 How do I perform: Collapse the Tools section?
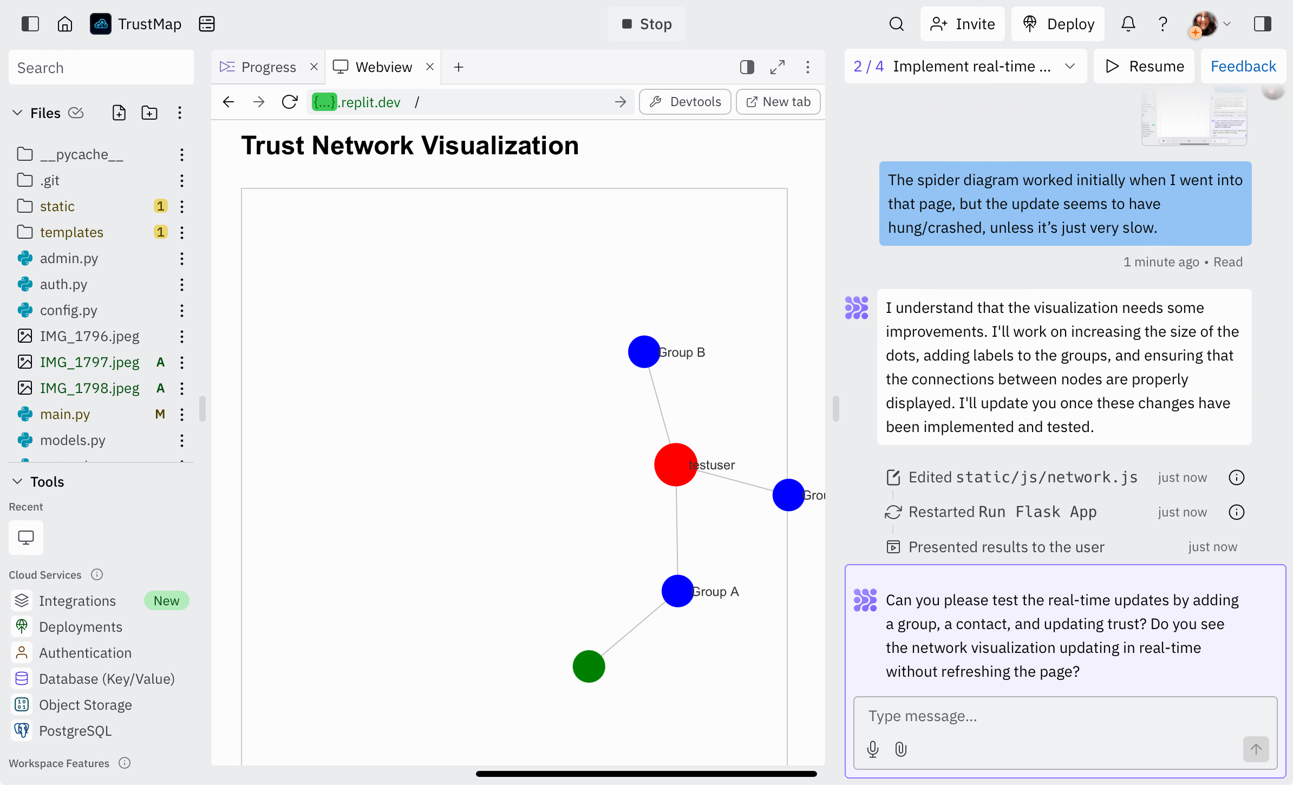(17, 481)
